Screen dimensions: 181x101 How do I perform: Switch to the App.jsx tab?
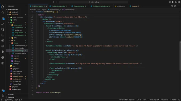pyautogui.click(x=134, y=6)
